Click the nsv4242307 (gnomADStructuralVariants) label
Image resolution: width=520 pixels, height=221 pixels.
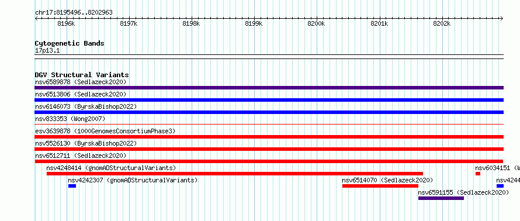(133, 180)
